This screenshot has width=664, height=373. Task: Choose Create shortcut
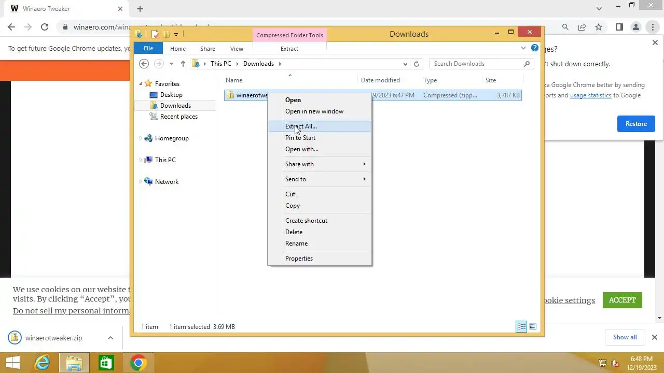[320, 221]
